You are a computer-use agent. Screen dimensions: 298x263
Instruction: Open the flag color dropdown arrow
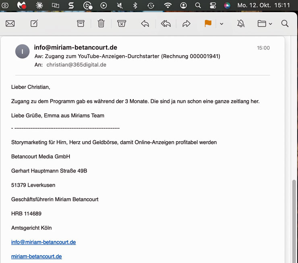221,24
